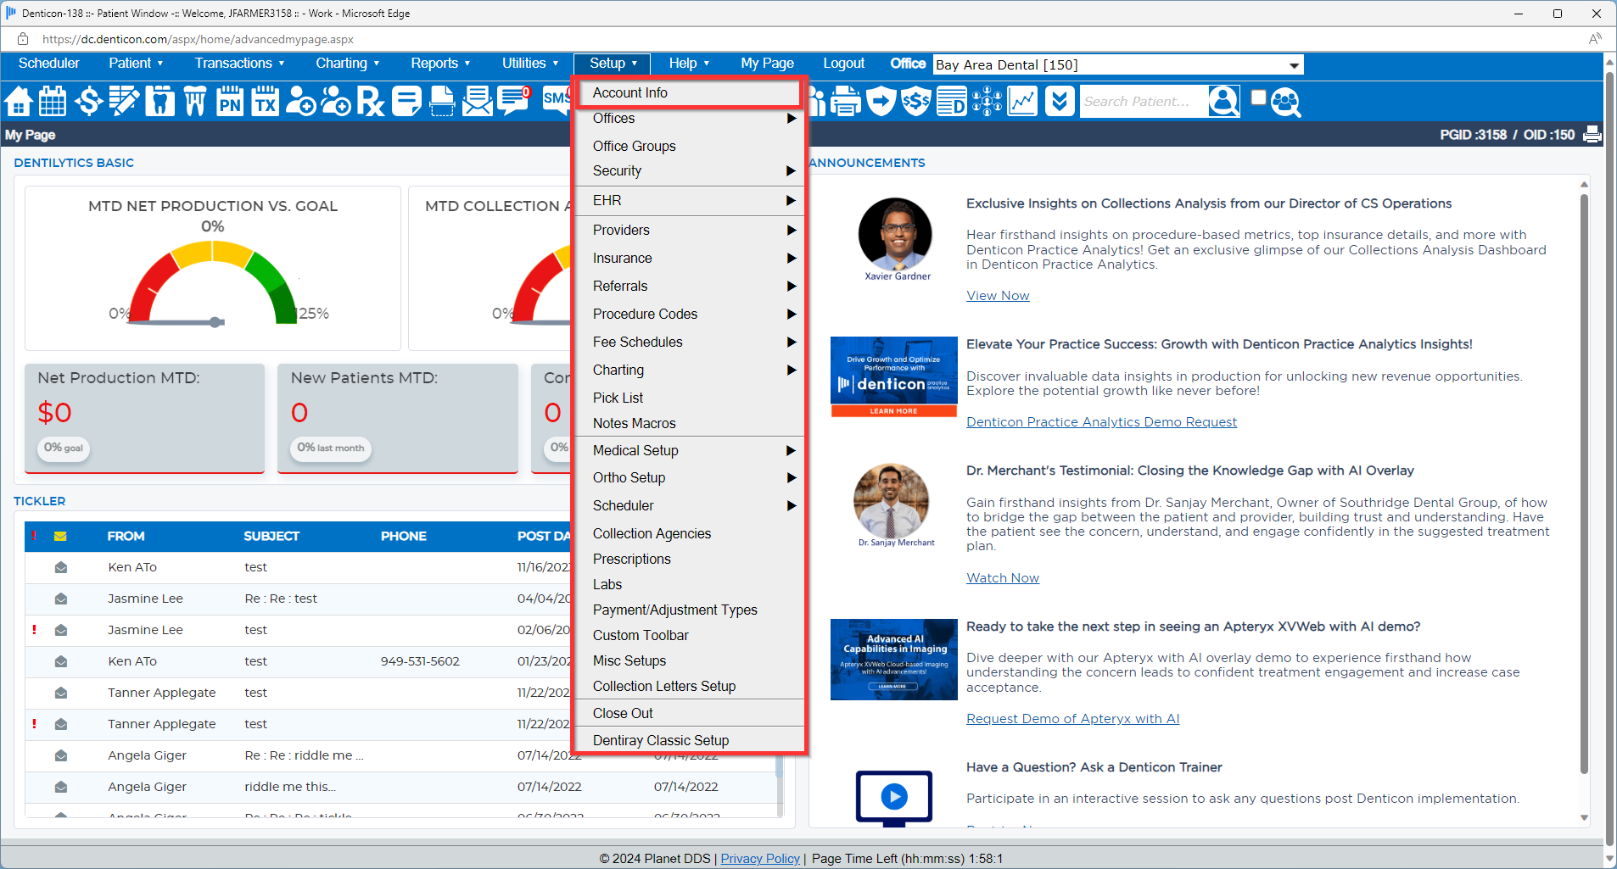The image size is (1617, 869).
Task: Click the View Now link
Action: pos(998,296)
